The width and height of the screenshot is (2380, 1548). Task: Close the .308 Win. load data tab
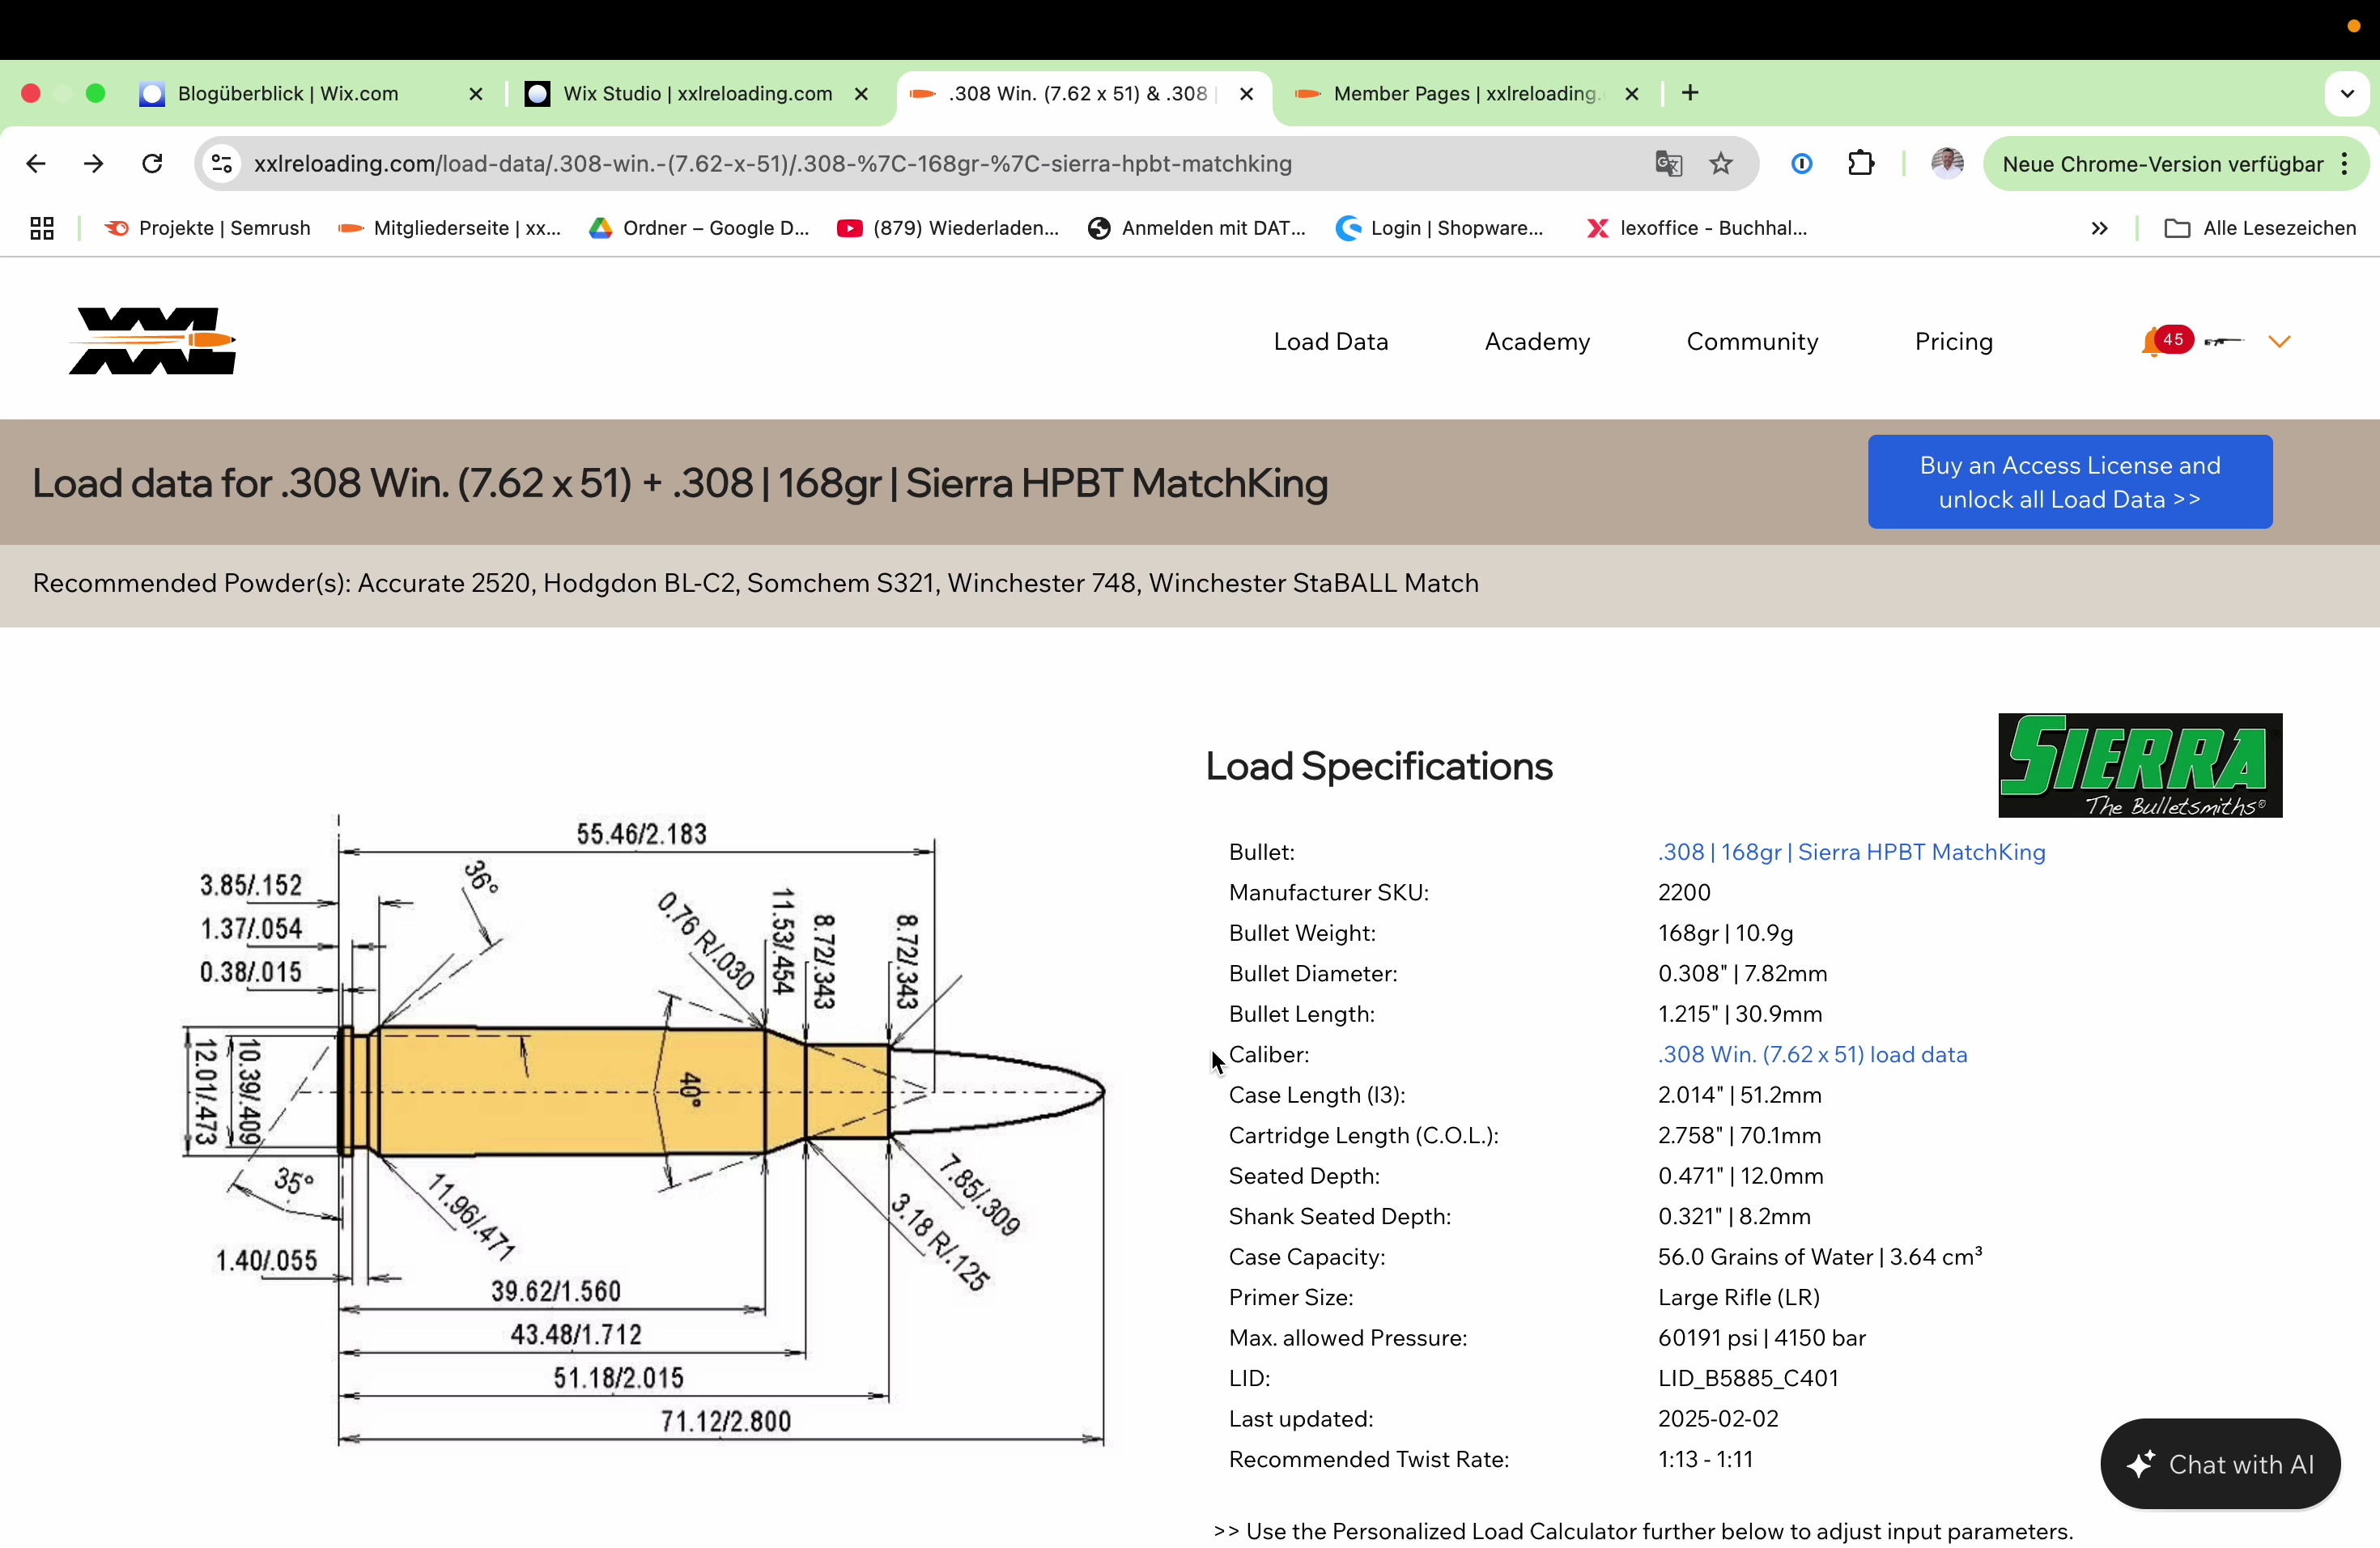pos(1246,94)
